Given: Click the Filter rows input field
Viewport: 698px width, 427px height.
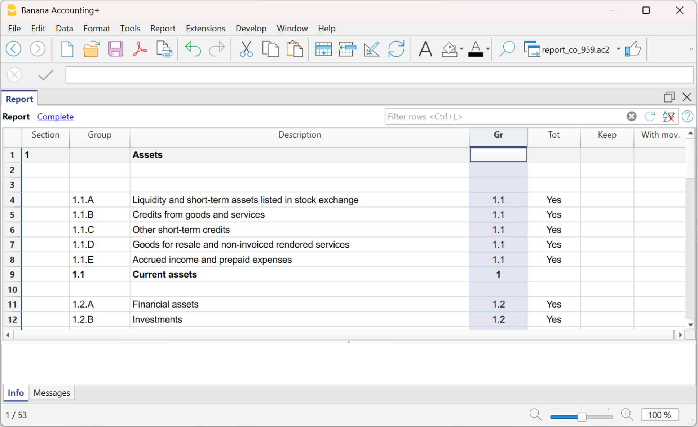Looking at the screenshot, I should [x=505, y=117].
